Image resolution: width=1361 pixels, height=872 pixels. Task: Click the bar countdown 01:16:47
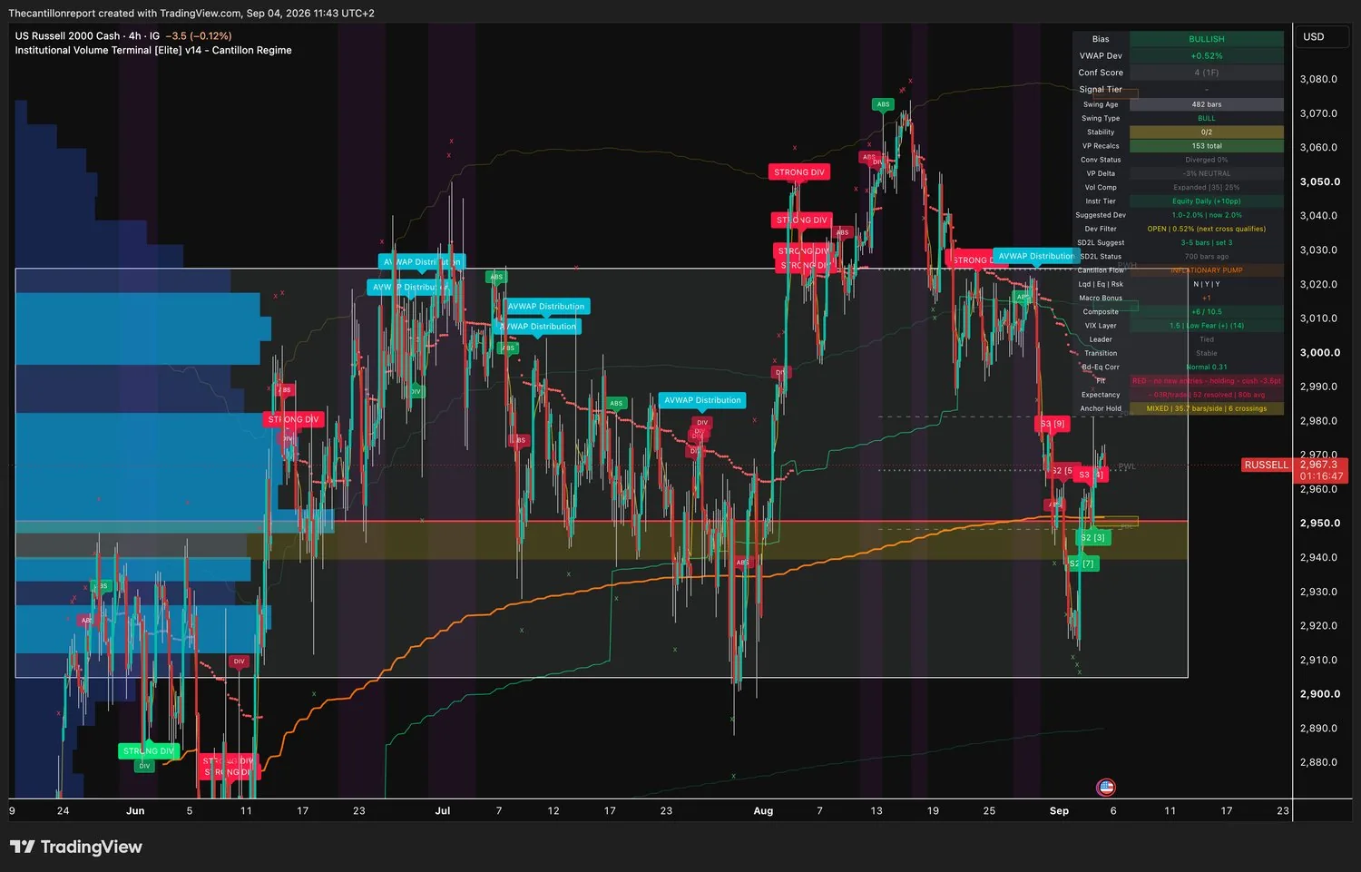[x=1321, y=476]
